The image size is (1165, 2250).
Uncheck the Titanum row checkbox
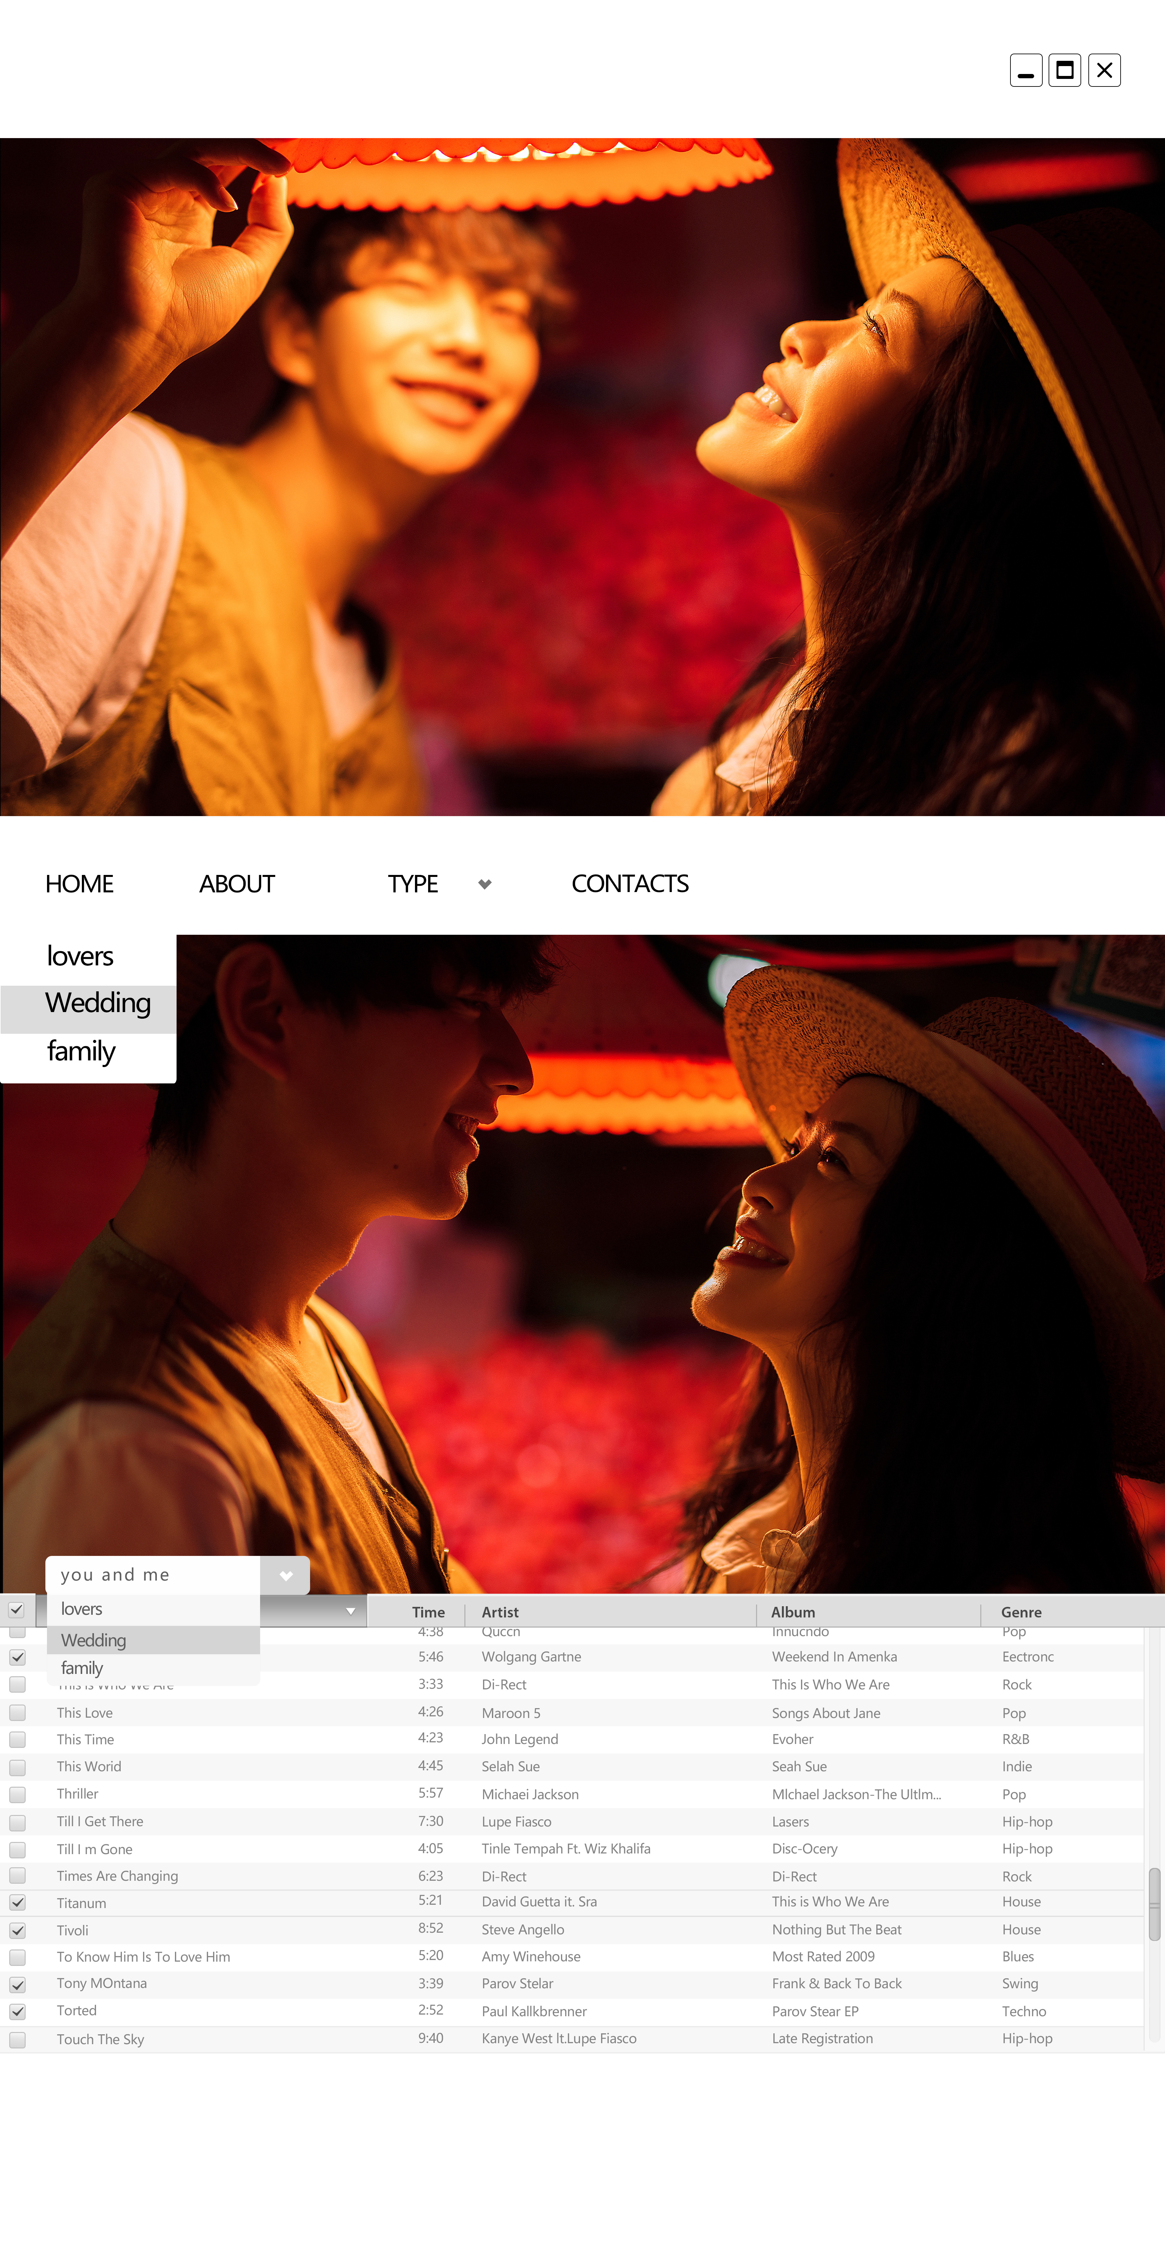click(17, 1902)
